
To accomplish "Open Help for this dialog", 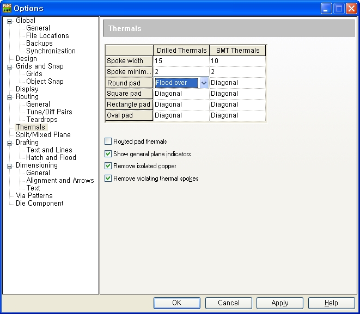I will (x=331, y=303).
